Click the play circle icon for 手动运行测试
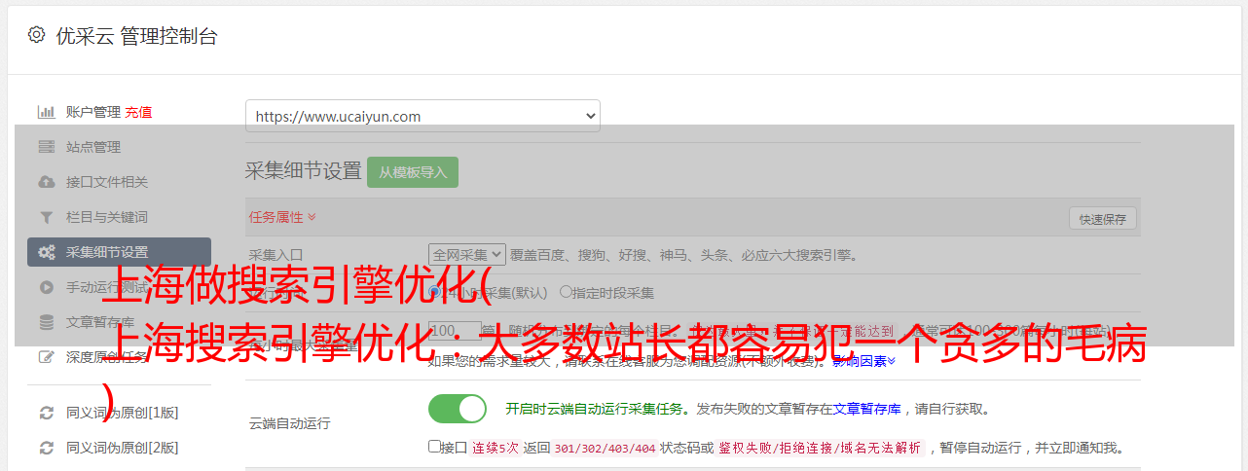The image size is (1248, 471). coord(46,287)
